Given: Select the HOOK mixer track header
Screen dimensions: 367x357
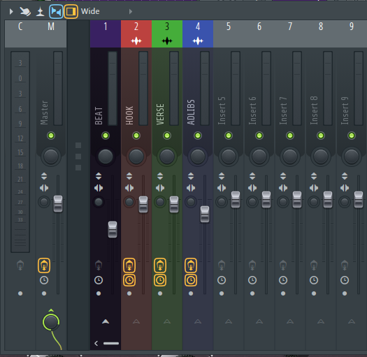Looking at the screenshot, I should point(136,34).
